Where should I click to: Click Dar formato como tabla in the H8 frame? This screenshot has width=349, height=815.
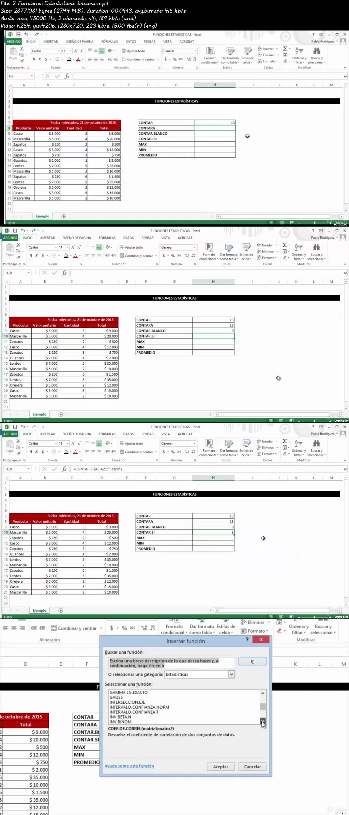[230, 56]
